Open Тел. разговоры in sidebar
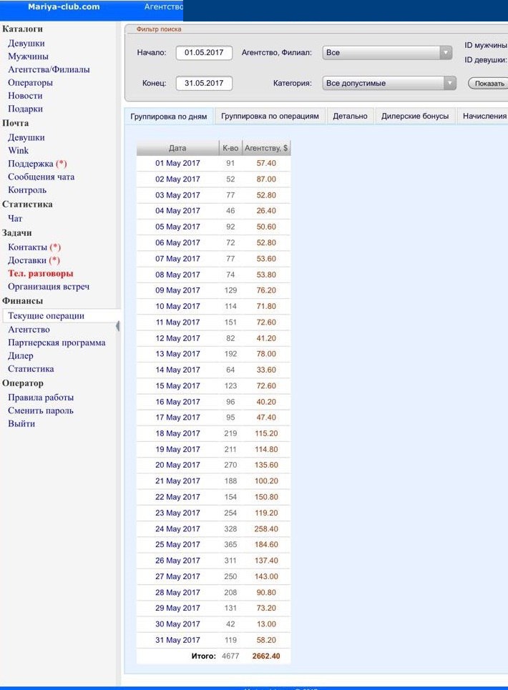 tap(41, 273)
